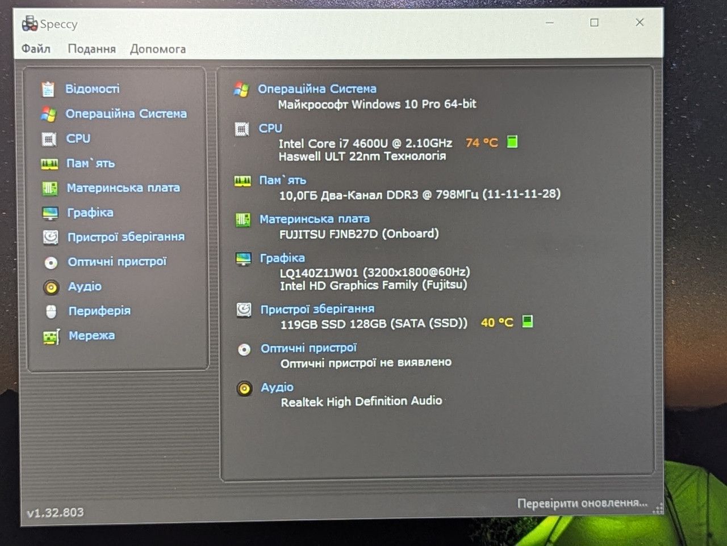Image resolution: width=727 pixels, height=546 pixels.
Task: Open the Аудіо sidebar section
Action: pyautogui.click(x=85, y=286)
